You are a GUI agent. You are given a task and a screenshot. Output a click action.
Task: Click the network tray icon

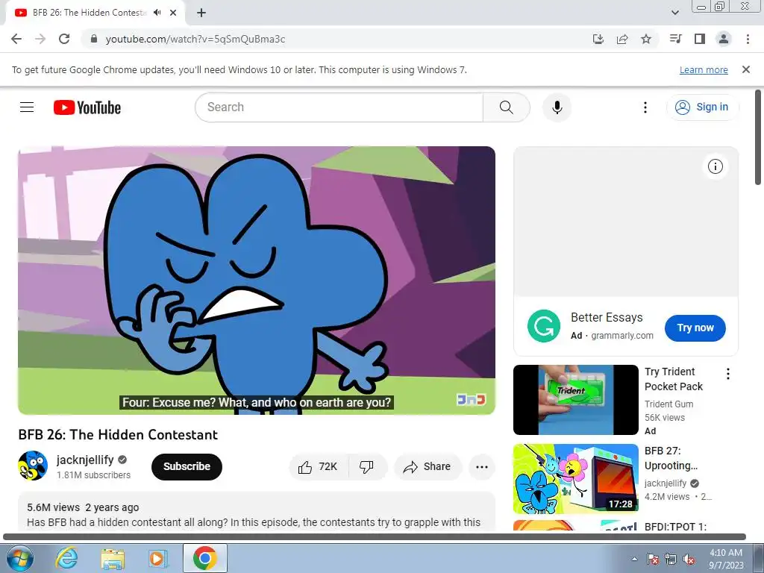[x=671, y=559]
